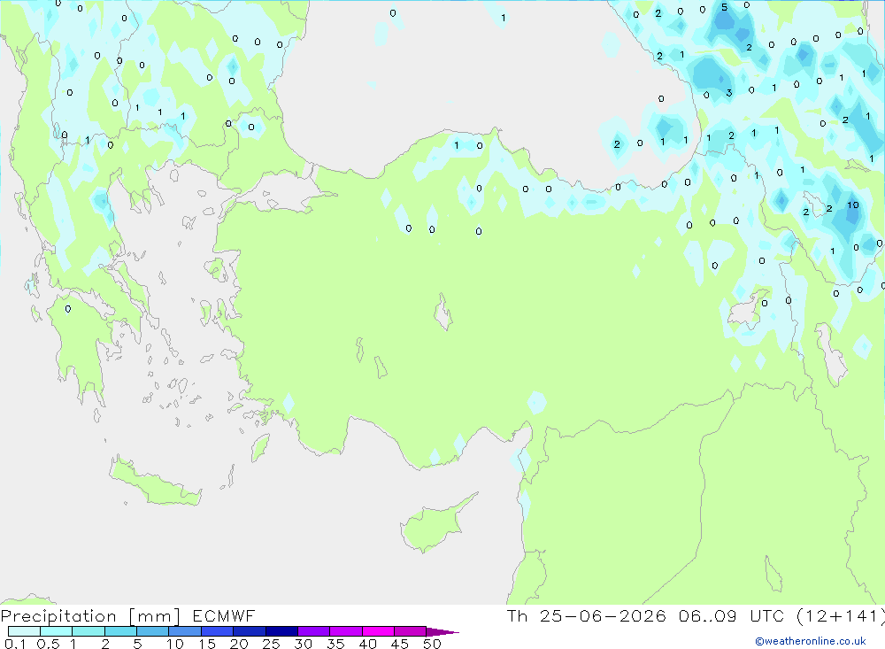
Task: Click the lightest 0.1–0.5 mm legend color
Action: point(24,631)
